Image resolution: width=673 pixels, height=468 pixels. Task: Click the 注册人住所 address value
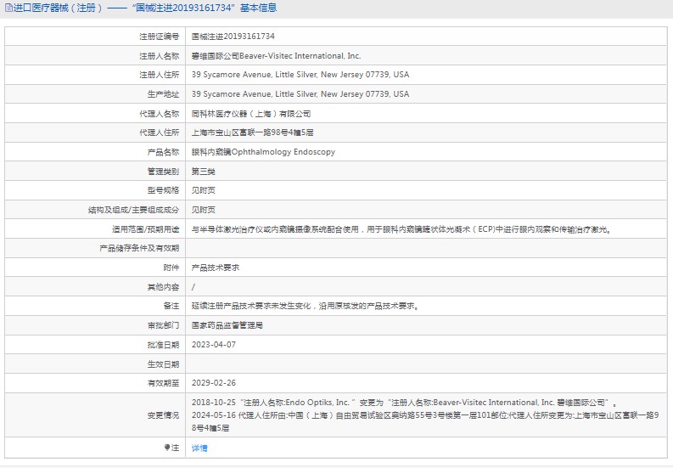pyautogui.click(x=300, y=75)
